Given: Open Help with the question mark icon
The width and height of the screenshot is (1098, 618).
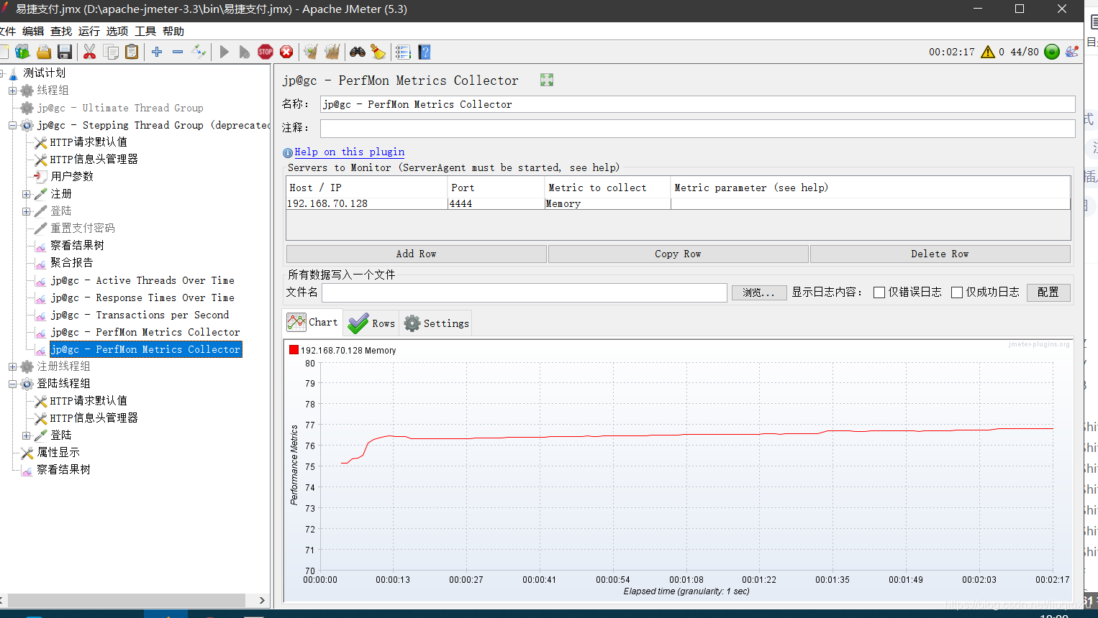Looking at the screenshot, I should click(425, 52).
